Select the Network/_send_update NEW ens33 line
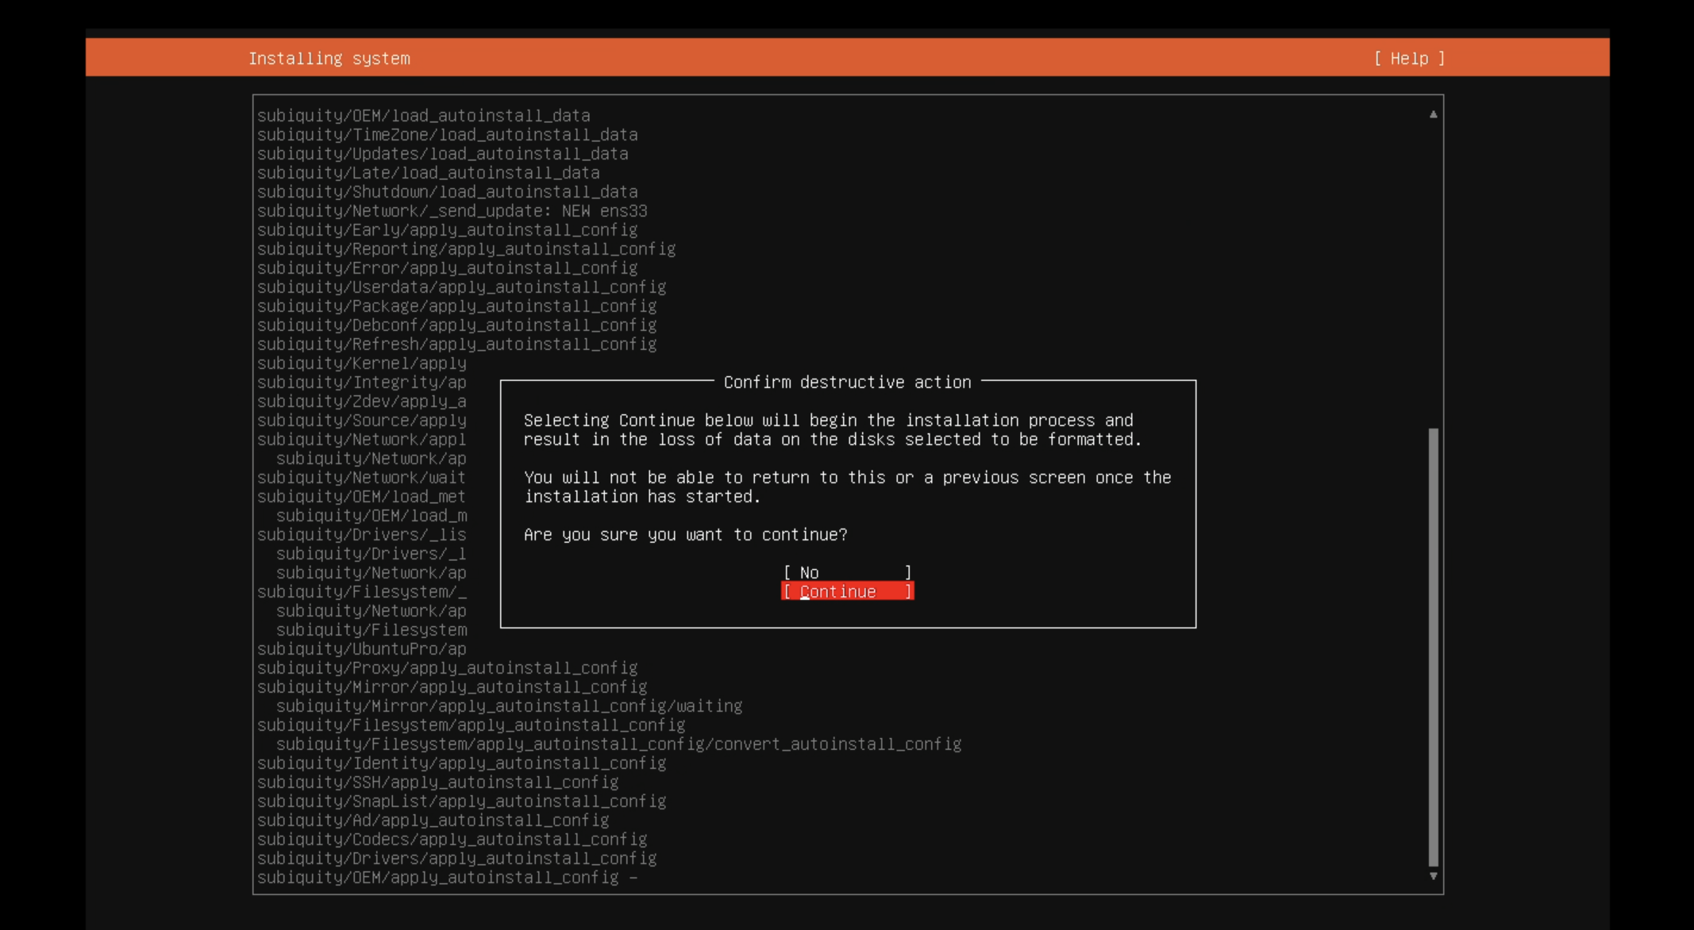 tap(452, 211)
